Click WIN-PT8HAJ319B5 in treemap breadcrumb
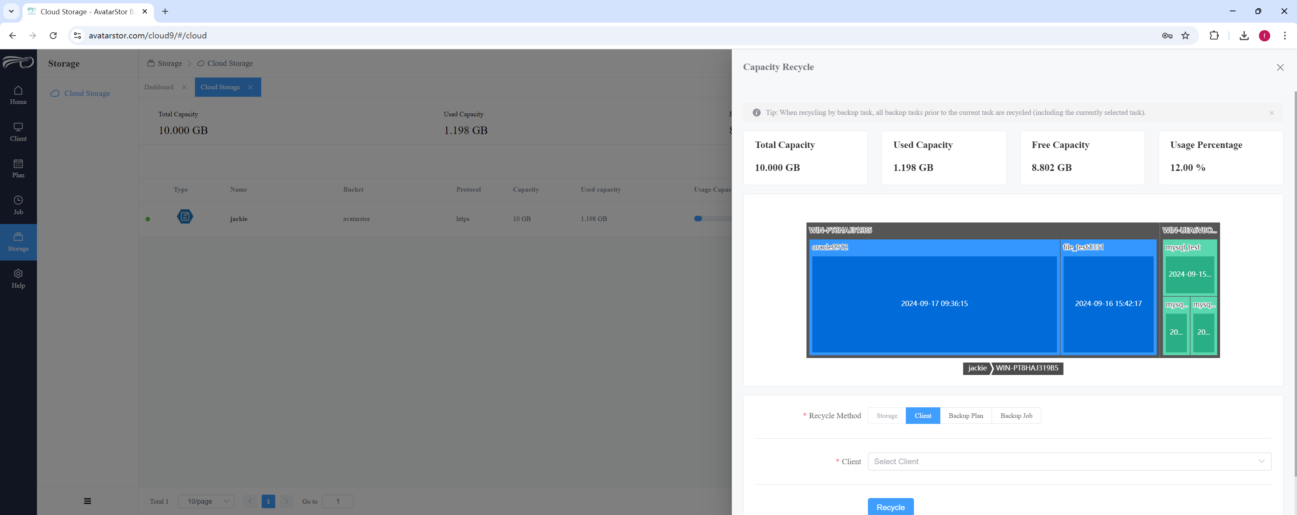Viewport: 1297px width, 515px height. pos(1027,368)
